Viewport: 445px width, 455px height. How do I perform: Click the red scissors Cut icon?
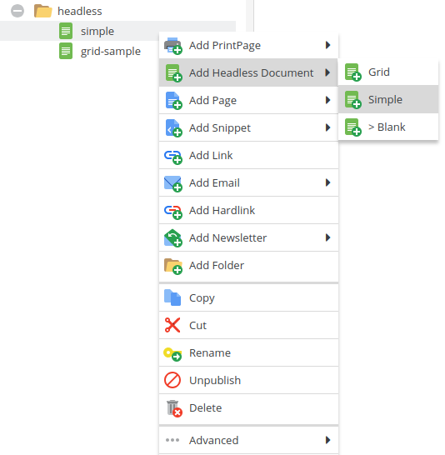(172, 325)
